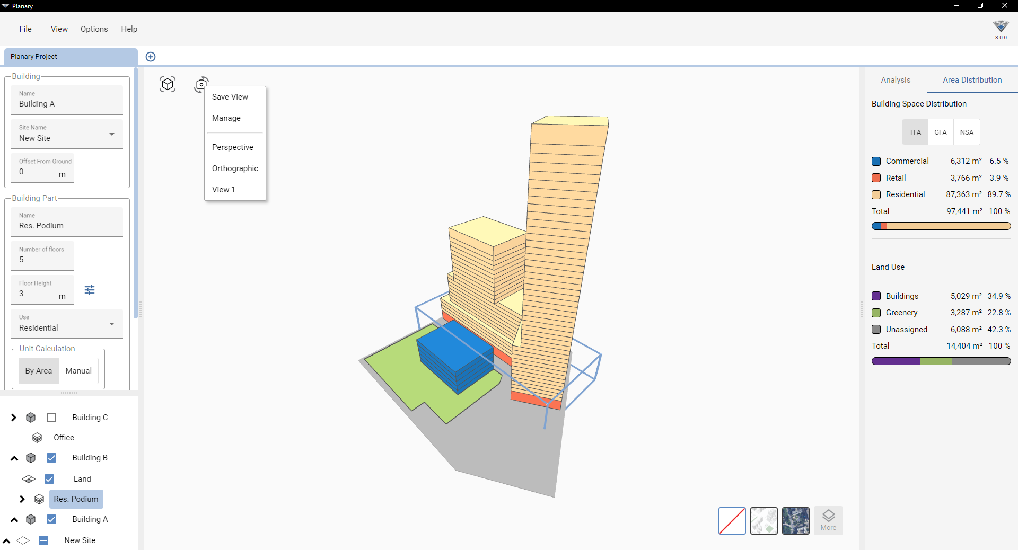Select Manual unit calculation

78,371
